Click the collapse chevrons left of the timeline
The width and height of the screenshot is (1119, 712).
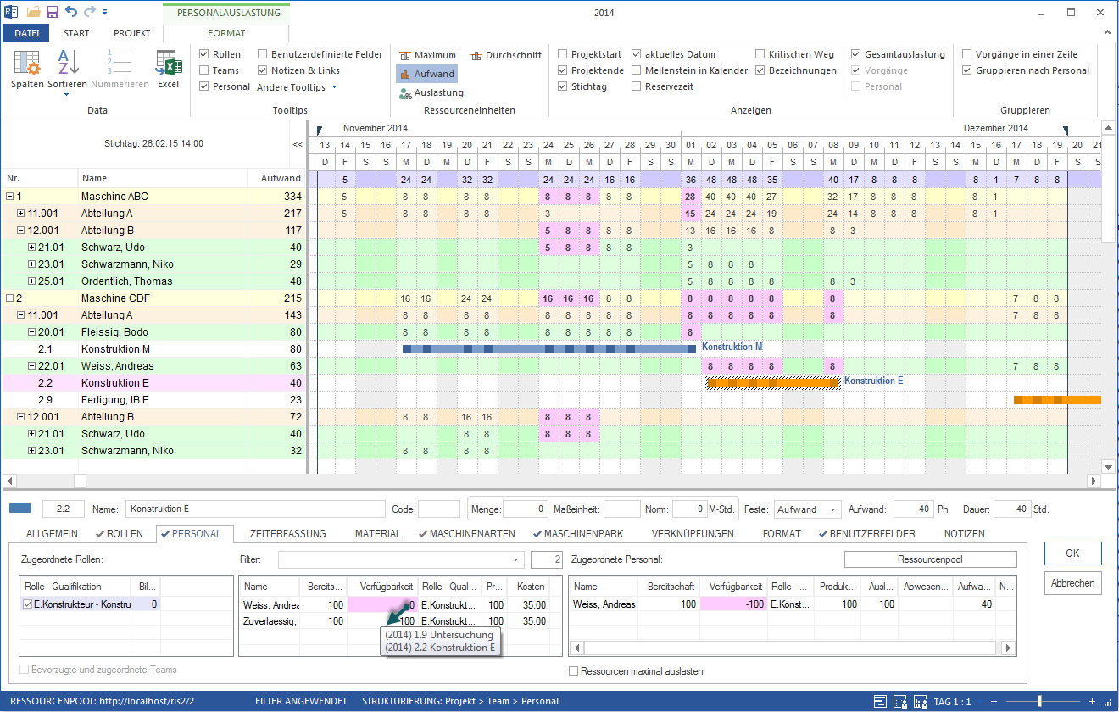[298, 144]
